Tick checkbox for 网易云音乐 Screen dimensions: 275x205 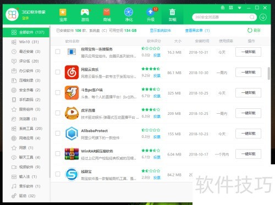(x=58, y=72)
